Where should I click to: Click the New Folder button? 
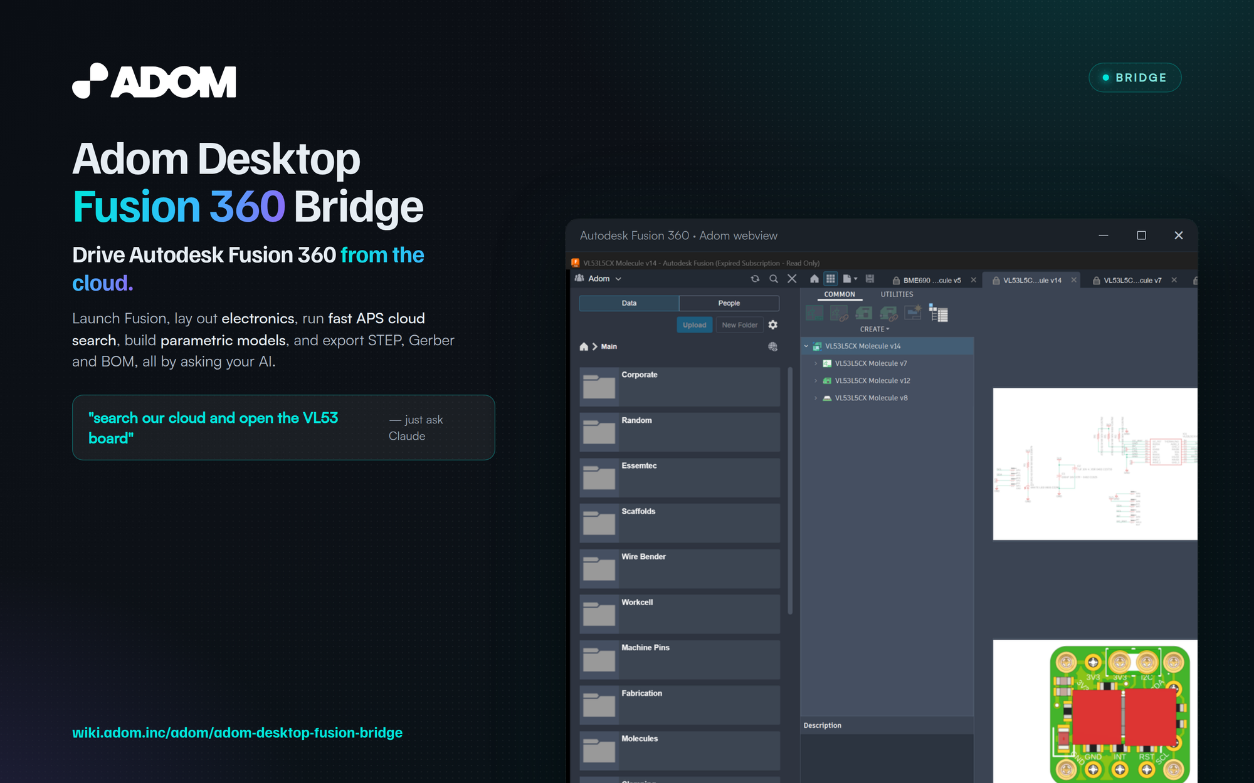(739, 325)
